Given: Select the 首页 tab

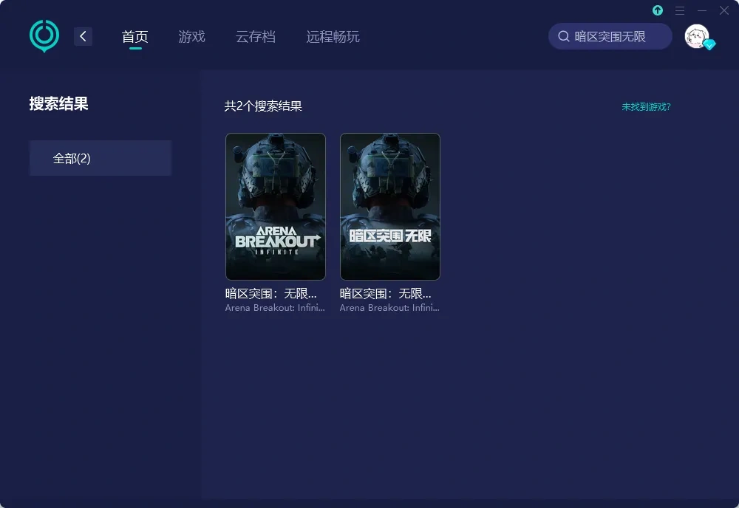Looking at the screenshot, I should [x=135, y=35].
